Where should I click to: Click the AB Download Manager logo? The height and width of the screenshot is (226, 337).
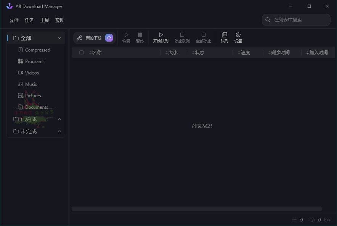click(9, 6)
